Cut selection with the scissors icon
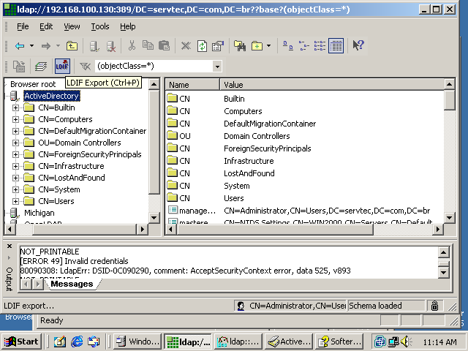The width and height of the screenshot is (468, 351). 132,45
